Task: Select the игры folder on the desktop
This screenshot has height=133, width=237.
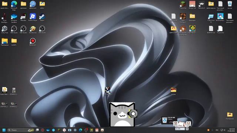Action: (x=174, y=91)
